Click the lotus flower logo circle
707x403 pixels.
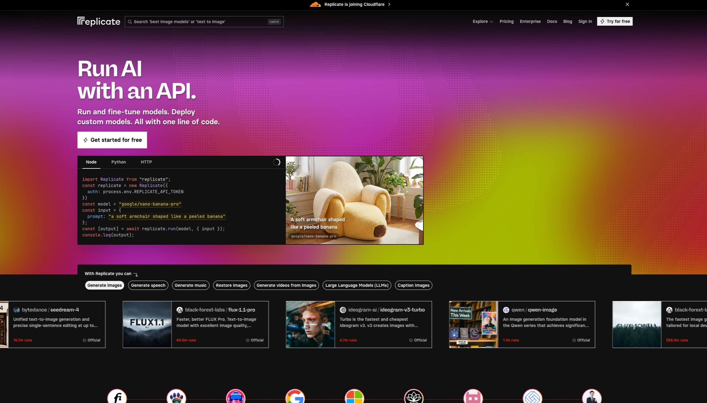[x=414, y=397]
